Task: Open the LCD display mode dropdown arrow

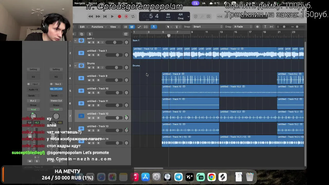Action: tap(188, 17)
